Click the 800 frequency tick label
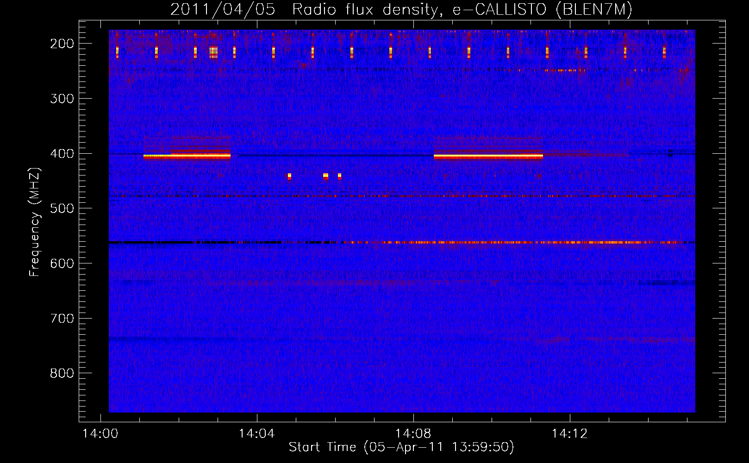The image size is (749, 463). point(62,373)
